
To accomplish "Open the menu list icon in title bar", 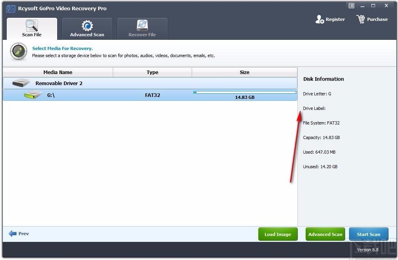I will click(351, 6).
